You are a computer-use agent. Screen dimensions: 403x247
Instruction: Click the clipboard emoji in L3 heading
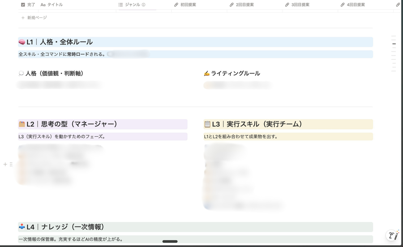click(x=207, y=124)
